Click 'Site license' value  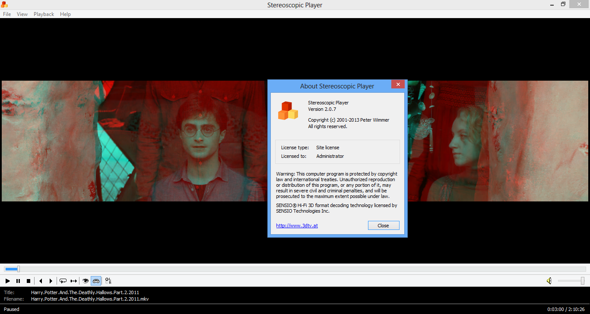click(327, 148)
